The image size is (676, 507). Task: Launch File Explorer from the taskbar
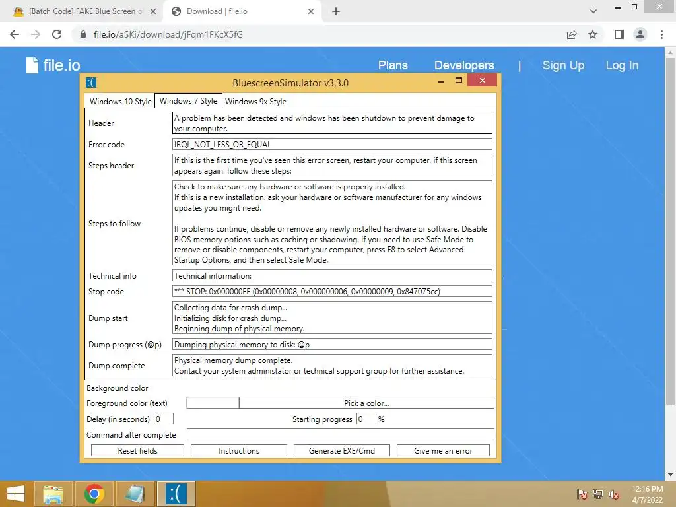(x=53, y=494)
